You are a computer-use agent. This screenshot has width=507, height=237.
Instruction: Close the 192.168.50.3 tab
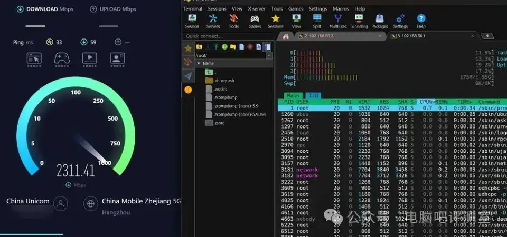coord(380,36)
